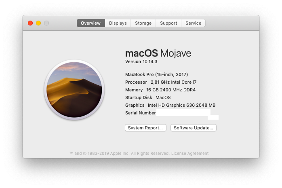Open the License Agreement link

pos(190,154)
